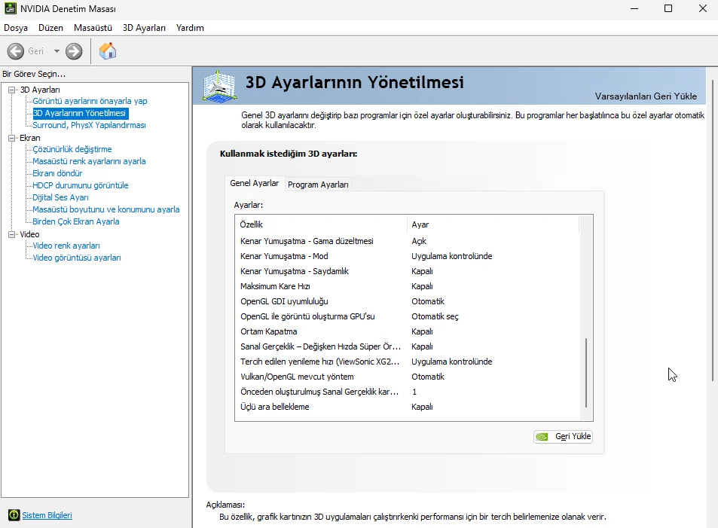Open HDCP durumunu görüntüle
718x528 pixels.
tap(81, 185)
